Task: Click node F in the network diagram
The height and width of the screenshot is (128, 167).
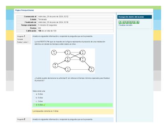Action: [83, 59]
